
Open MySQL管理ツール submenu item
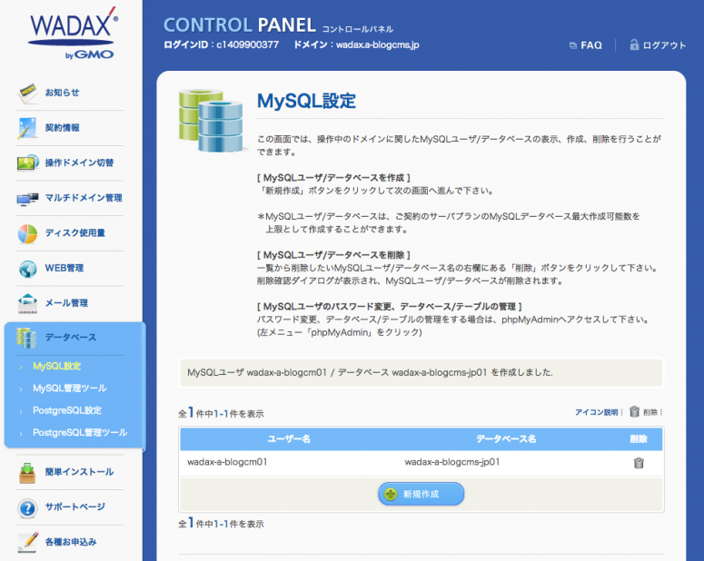pyautogui.click(x=69, y=389)
